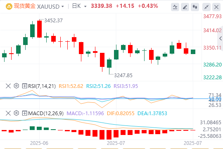Click the +0.43% percentage change
Screen dimensions: 223x149
click(148, 6)
